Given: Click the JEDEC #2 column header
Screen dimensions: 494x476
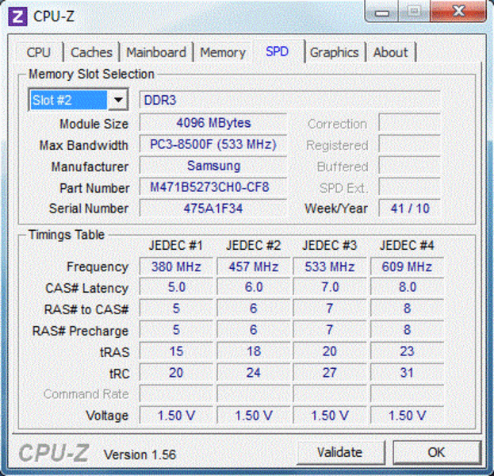Looking at the screenshot, I should coord(253,246).
